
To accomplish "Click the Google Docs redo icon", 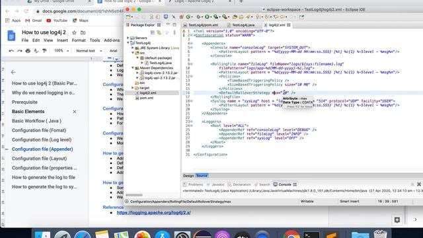I will (x=19, y=51).
